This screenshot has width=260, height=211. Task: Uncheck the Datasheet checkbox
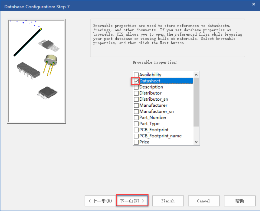[136, 81]
